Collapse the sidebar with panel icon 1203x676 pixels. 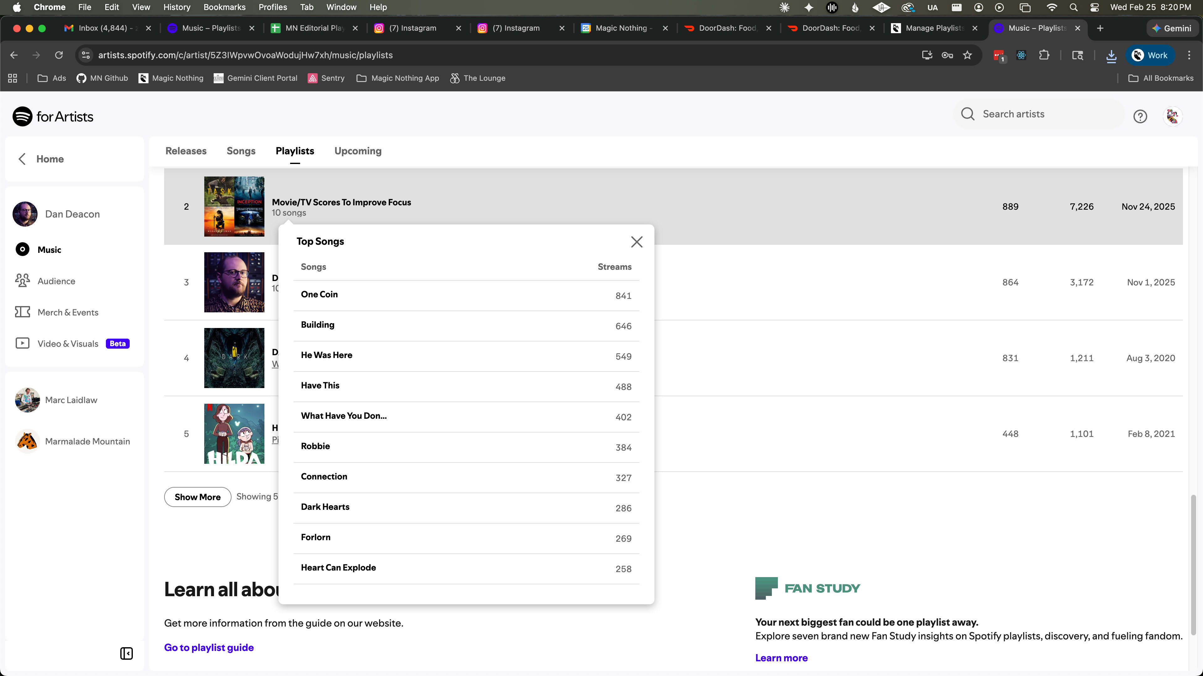(127, 653)
